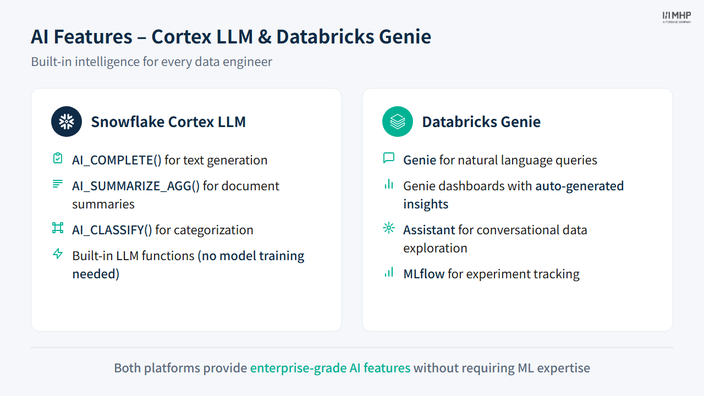Click the chat bubble icon beside Genie queries
704x396 pixels.
pos(389,158)
